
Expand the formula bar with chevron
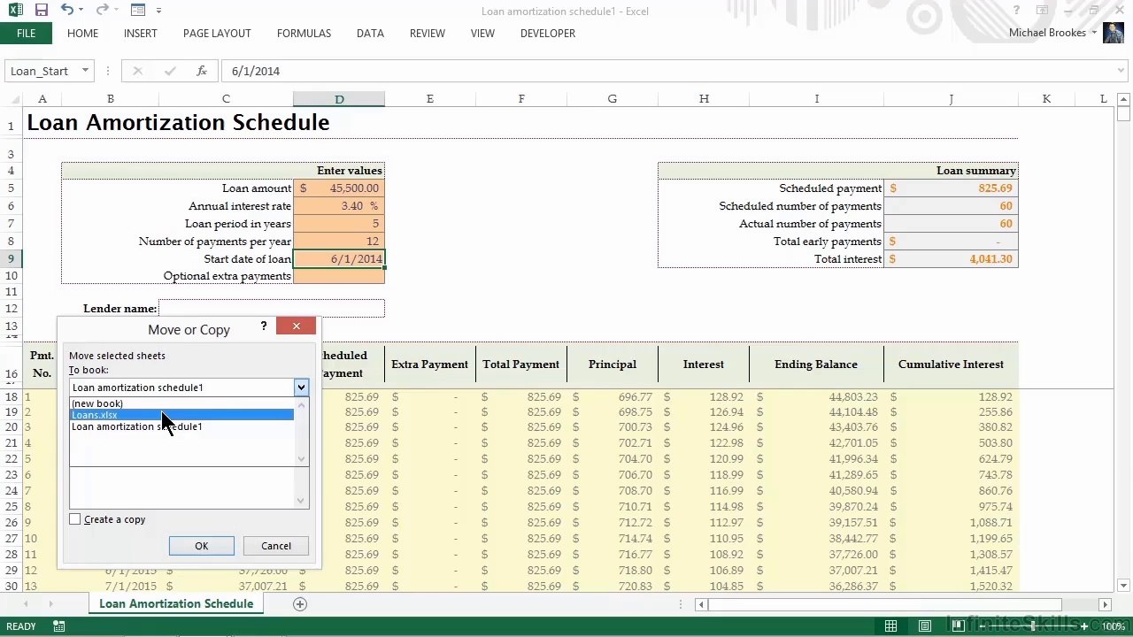click(x=1121, y=71)
